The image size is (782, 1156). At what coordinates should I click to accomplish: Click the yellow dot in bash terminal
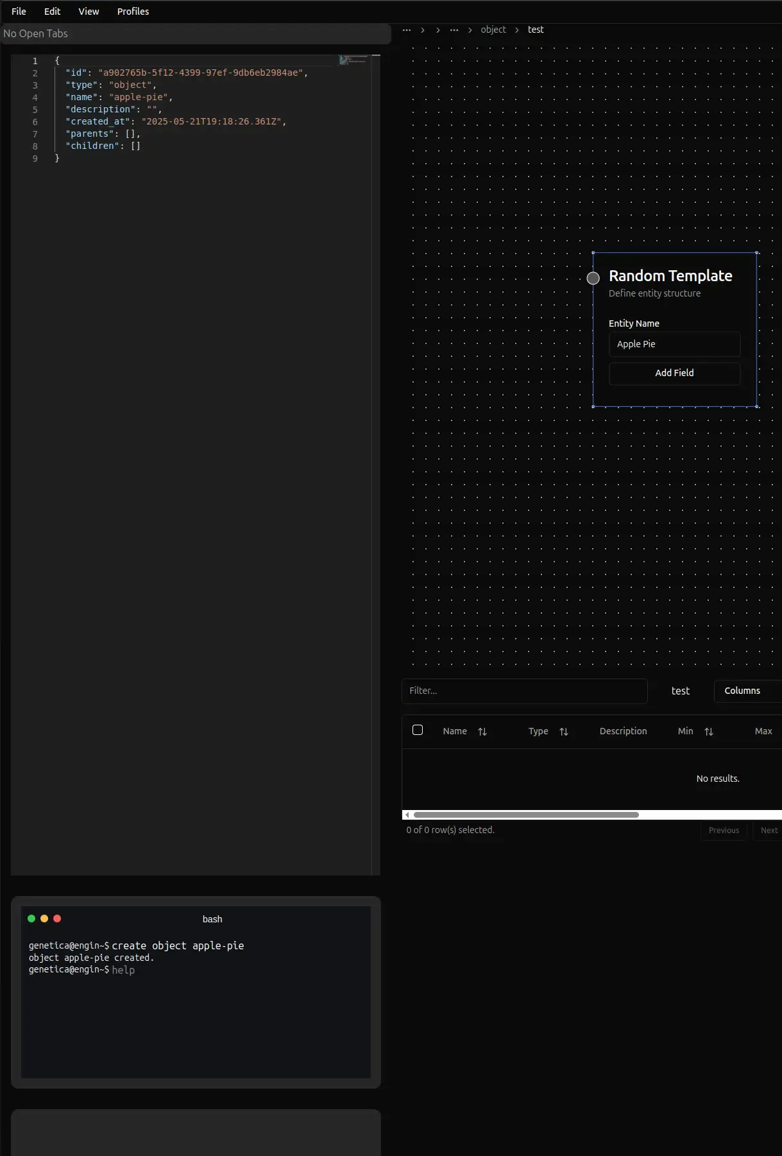[x=44, y=919]
